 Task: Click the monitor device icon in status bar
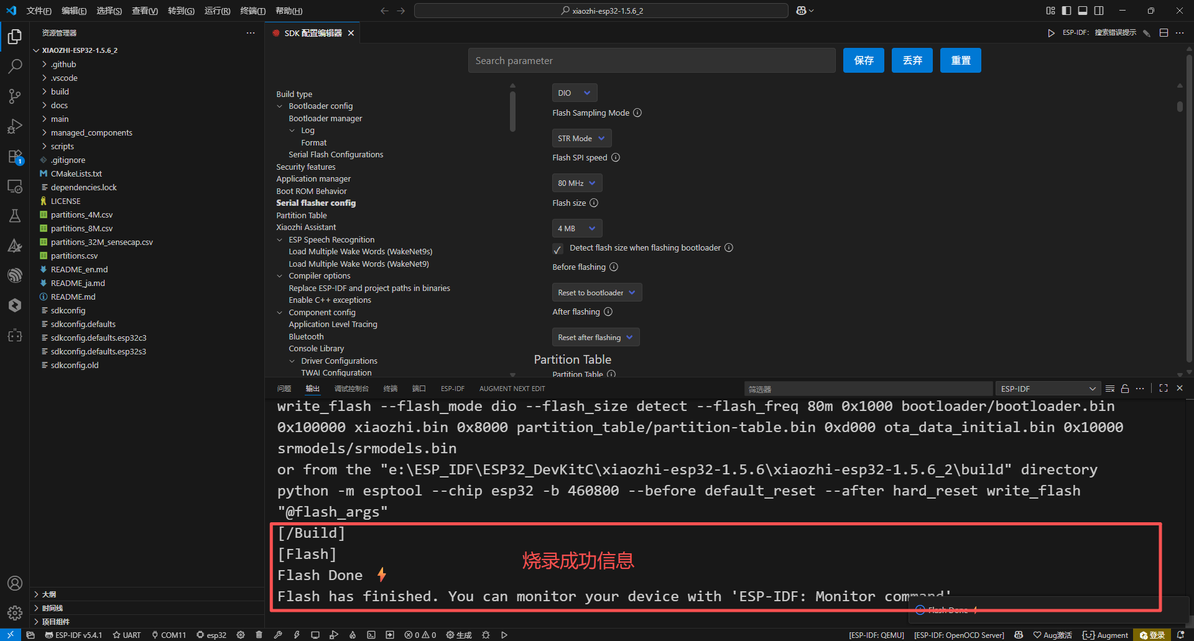point(315,635)
